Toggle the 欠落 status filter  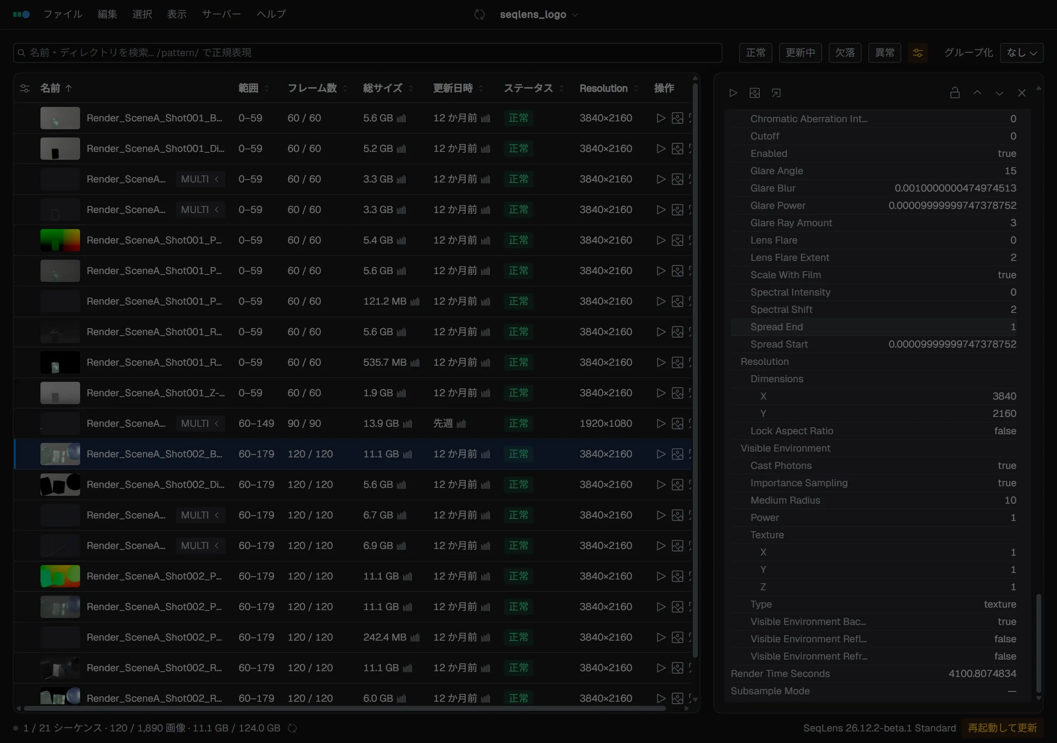(x=845, y=52)
